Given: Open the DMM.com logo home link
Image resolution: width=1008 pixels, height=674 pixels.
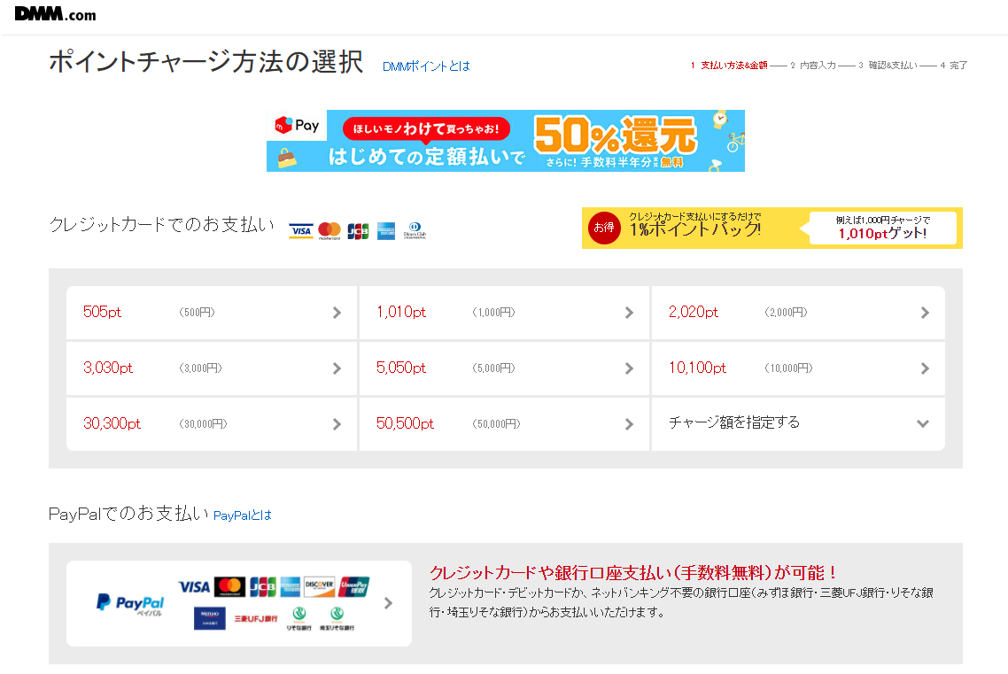Looking at the screenshot, I should pos(55,14).
